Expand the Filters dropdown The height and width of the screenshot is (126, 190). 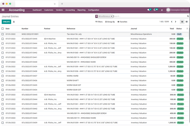coord(99,22)
